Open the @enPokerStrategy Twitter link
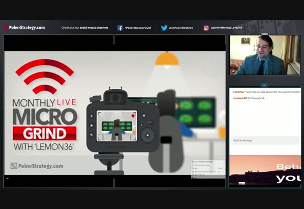Image resolution: width=304 pixels, height=209 pixels. (181, 28)
